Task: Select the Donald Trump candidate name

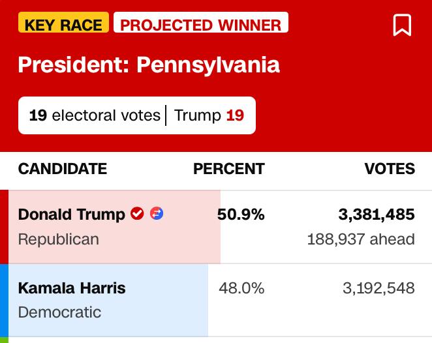Action: click(x=72, y=215)
